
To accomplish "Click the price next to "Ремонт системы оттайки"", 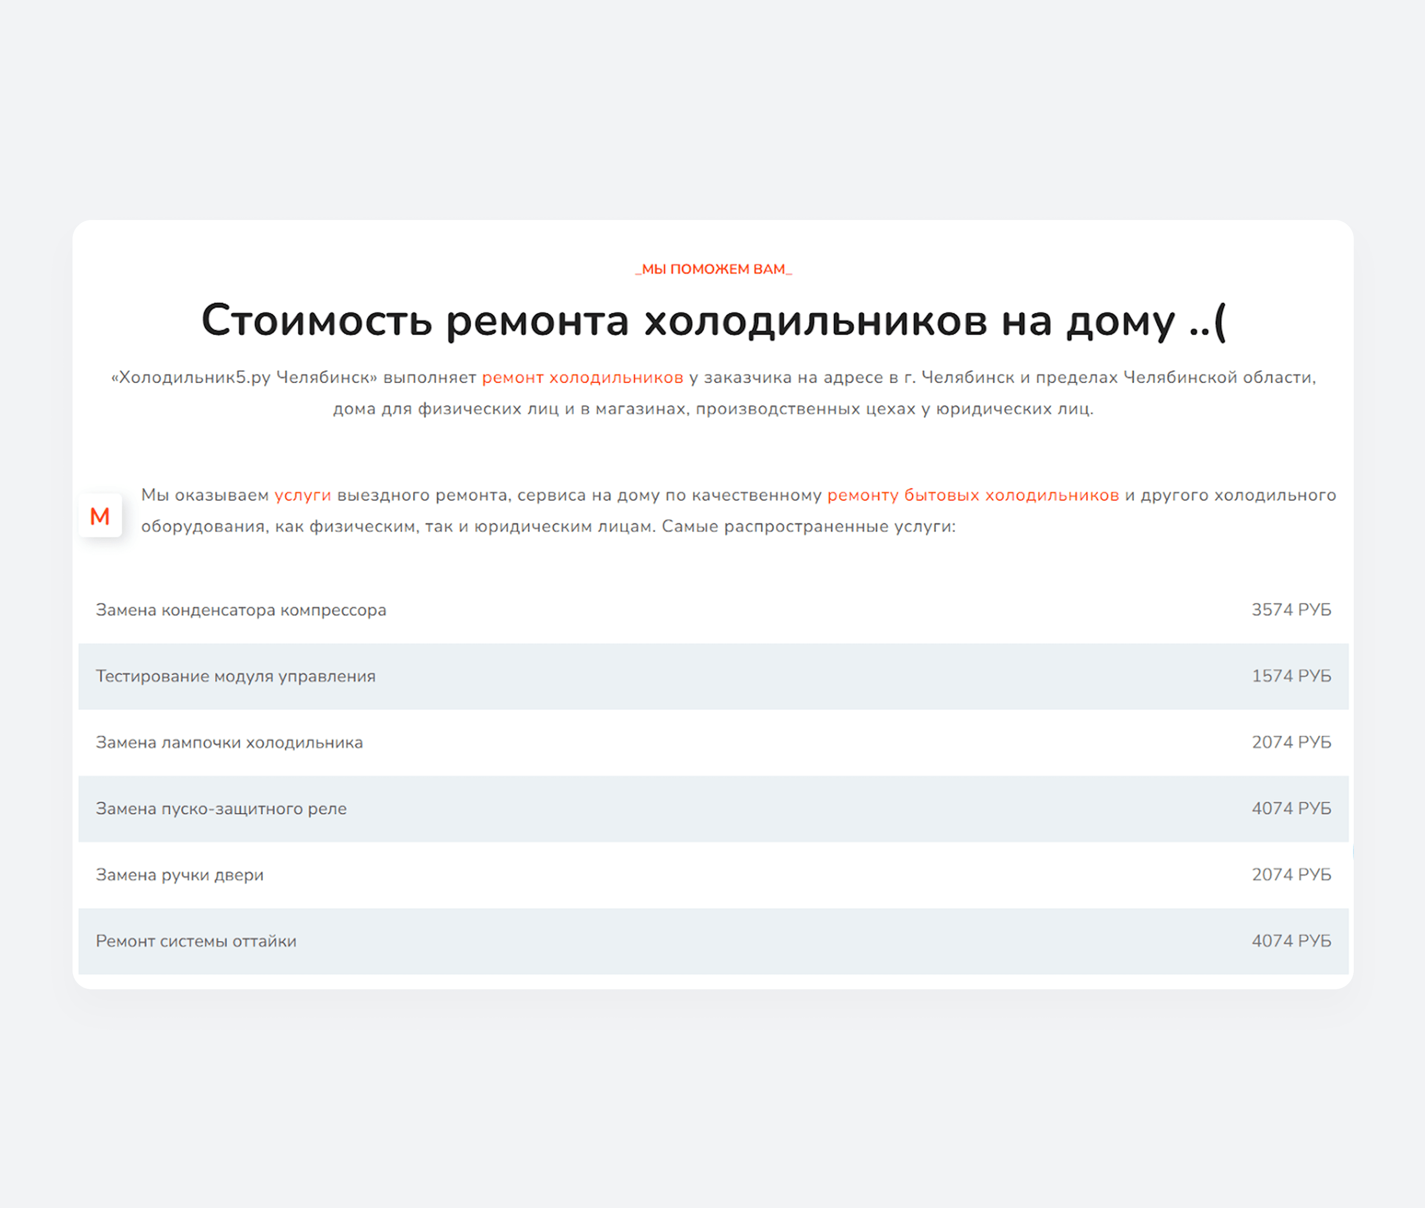I will 1291,941.
